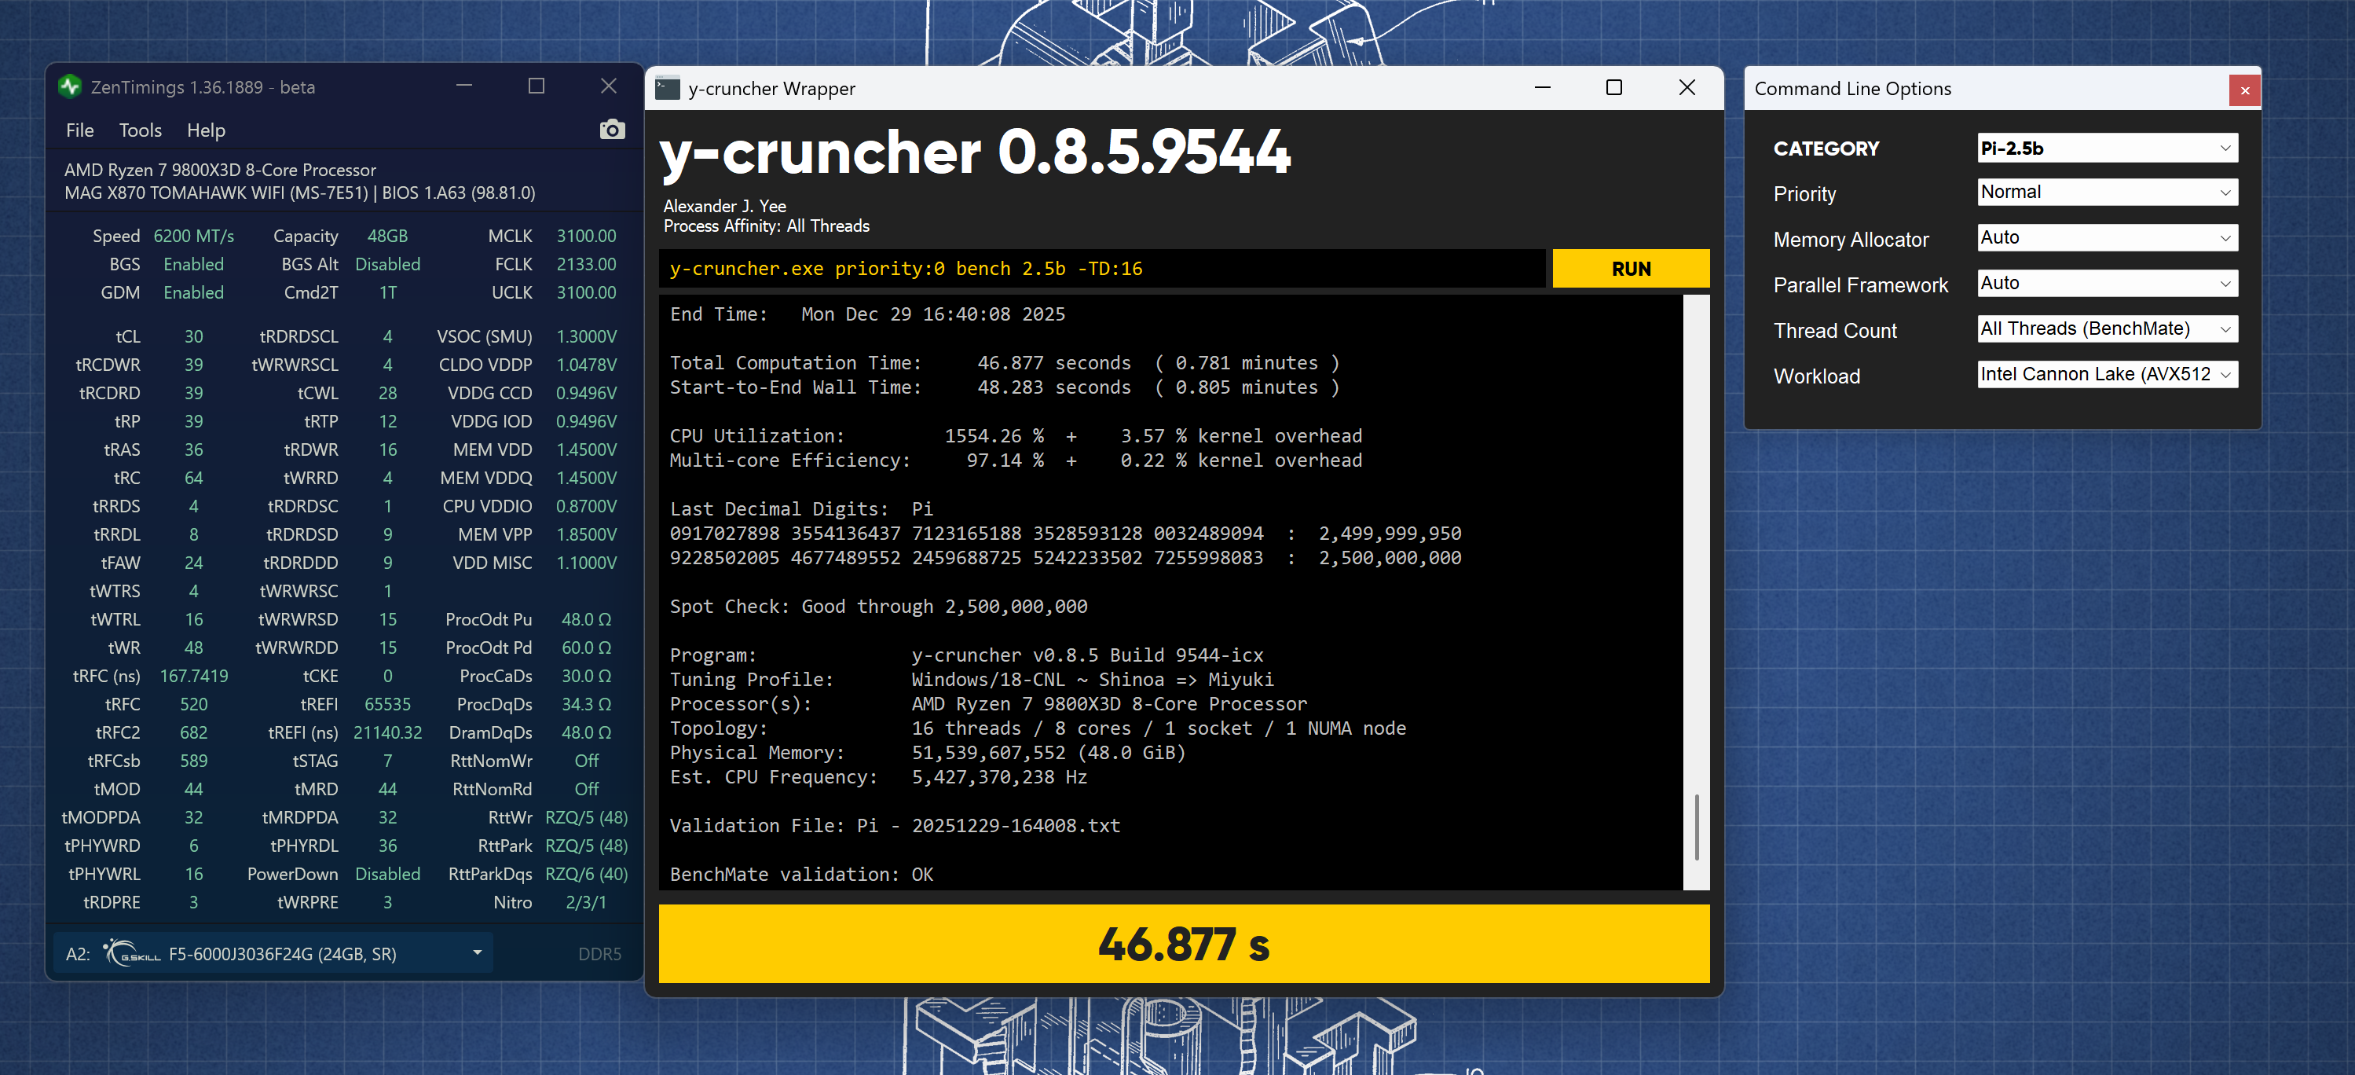The image size is (2355, 1075).
Task: Click the CPU Utilization line
Action: (1016, 436)
